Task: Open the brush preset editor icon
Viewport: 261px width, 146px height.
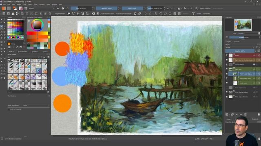Action: tap(21, 8)
